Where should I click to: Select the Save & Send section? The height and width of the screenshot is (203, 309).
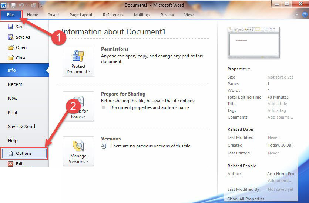pyautogui.click(x=21, y=126)
